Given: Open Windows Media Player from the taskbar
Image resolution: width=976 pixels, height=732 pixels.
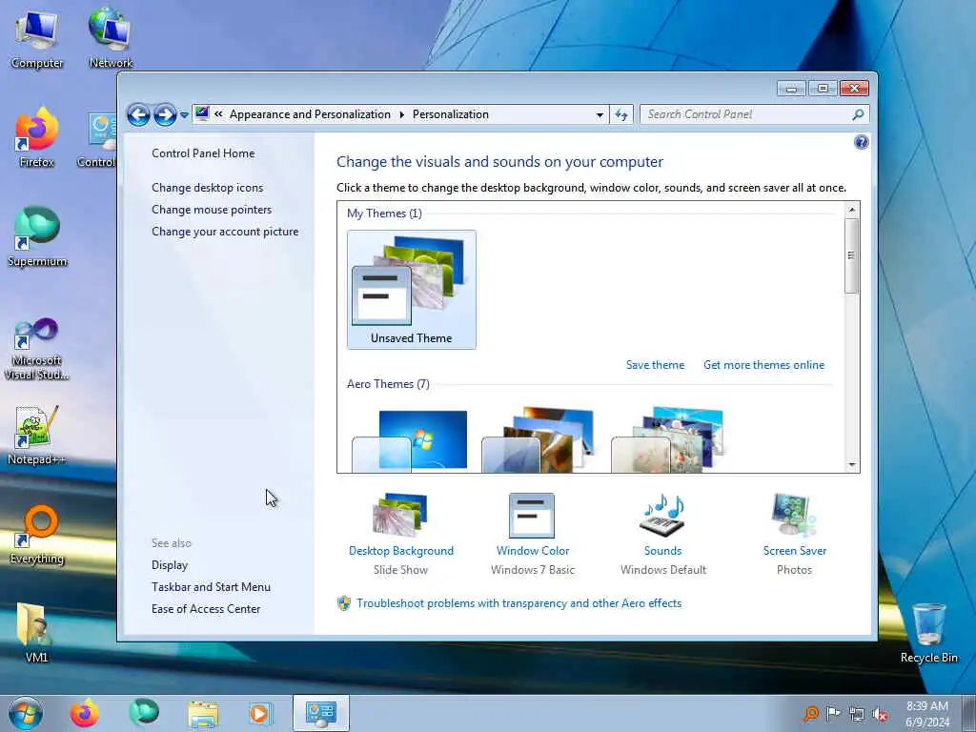Looking at the screenshot, I should [261, 713].
